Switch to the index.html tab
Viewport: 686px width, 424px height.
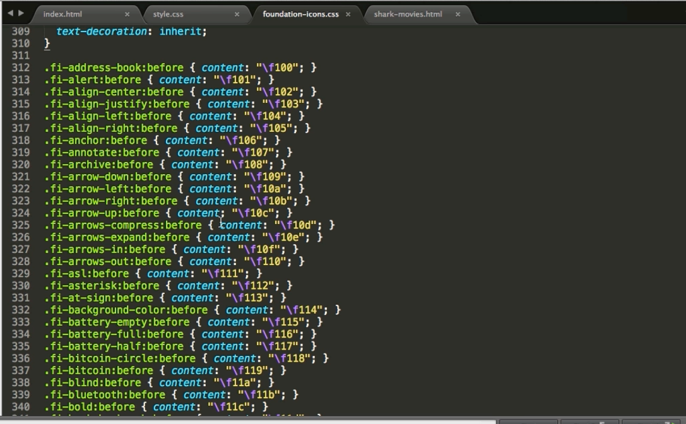tap(62, 14)
